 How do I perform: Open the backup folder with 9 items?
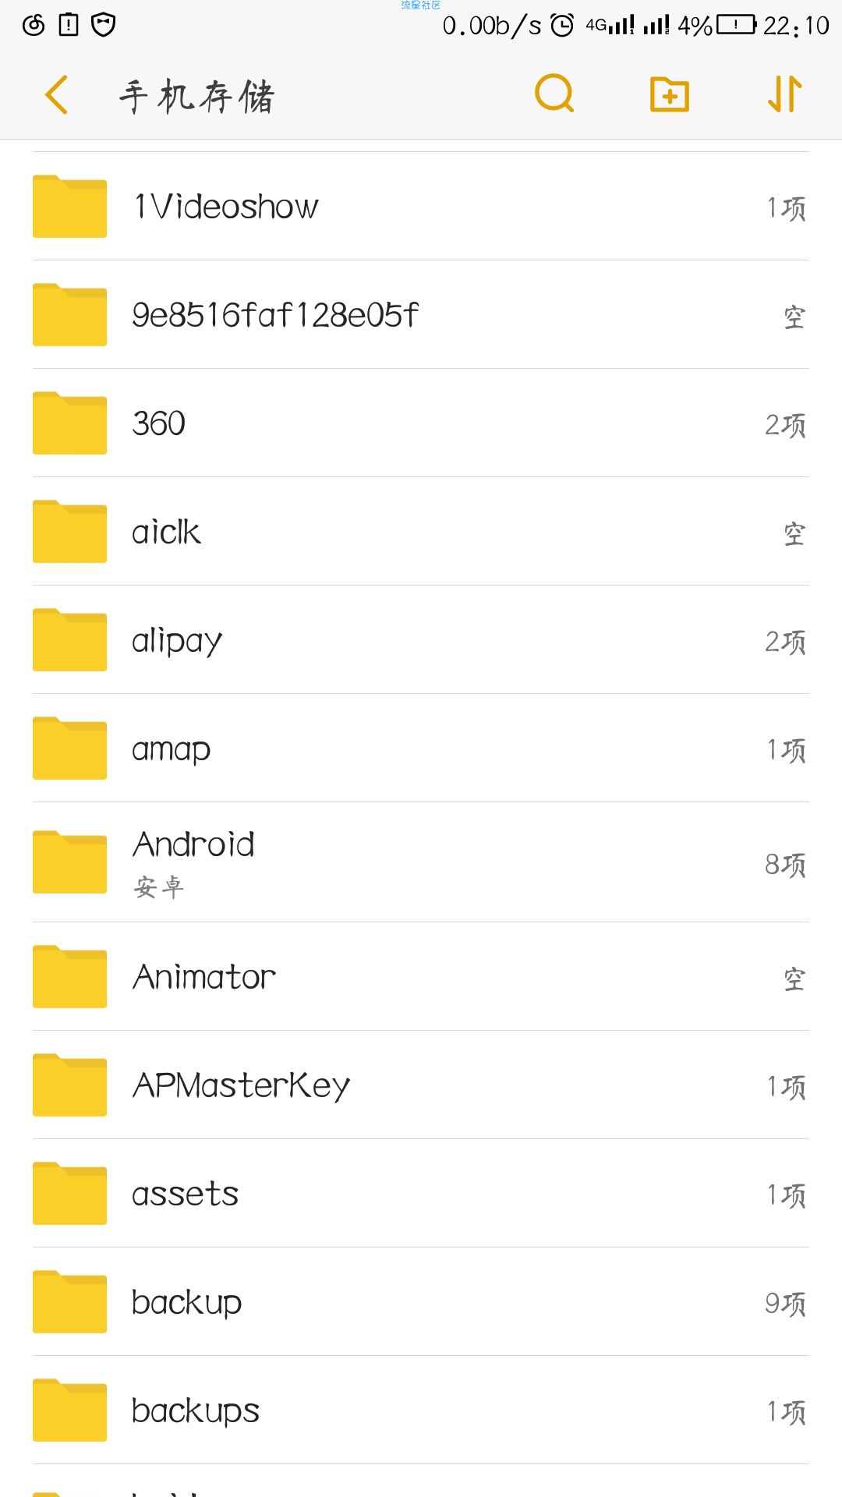(x=421, y=1301)
